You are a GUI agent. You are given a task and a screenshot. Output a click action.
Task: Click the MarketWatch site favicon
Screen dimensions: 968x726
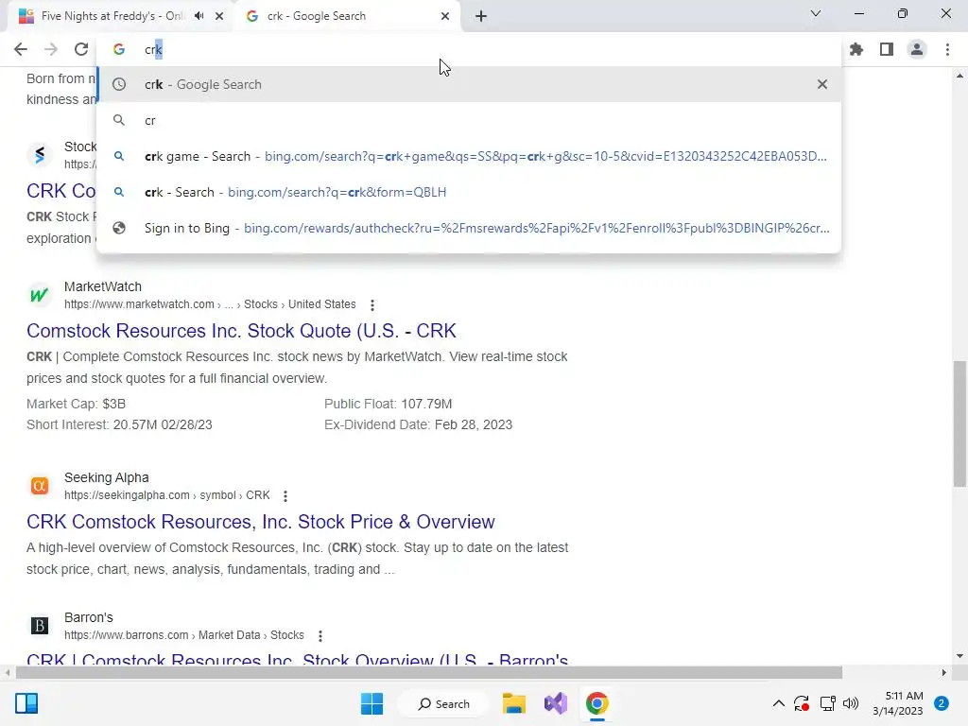40,295
